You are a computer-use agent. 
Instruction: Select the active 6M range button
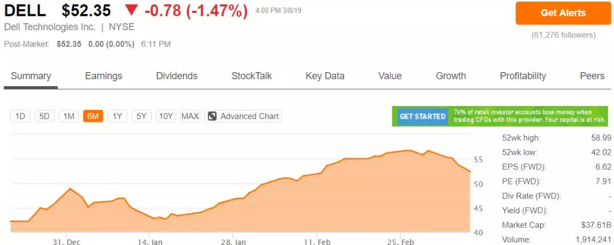click(93, 116)
